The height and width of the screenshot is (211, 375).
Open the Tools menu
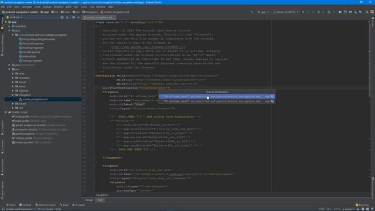83,7
